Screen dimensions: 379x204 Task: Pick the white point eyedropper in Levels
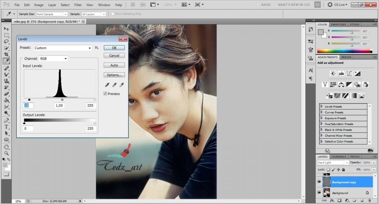click(121, 85)
